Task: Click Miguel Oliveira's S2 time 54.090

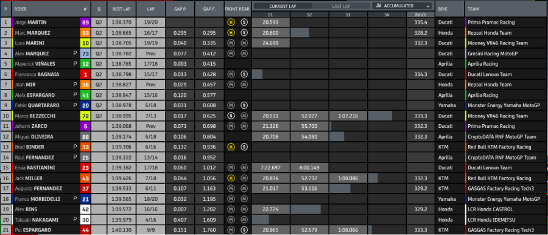Action: coord(309,137)
